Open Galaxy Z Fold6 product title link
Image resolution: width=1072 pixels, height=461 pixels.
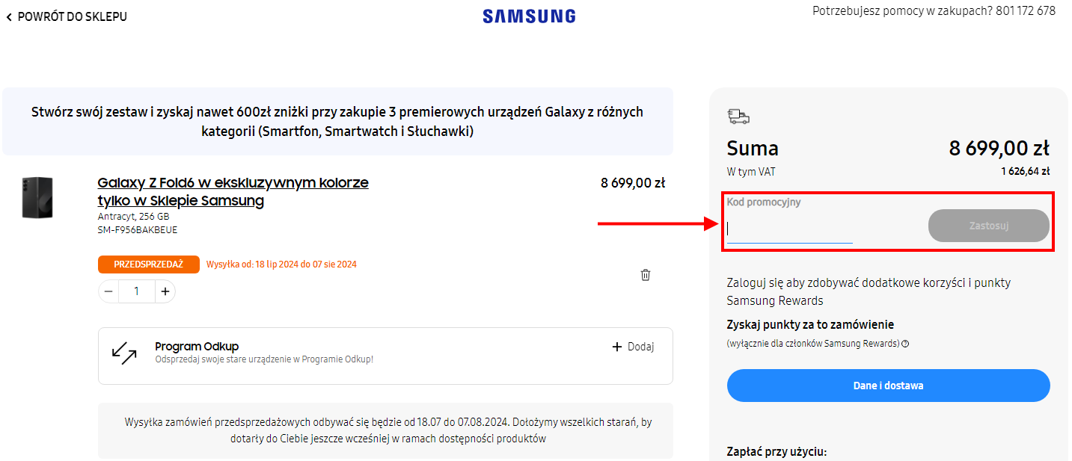tap(233, 192)
